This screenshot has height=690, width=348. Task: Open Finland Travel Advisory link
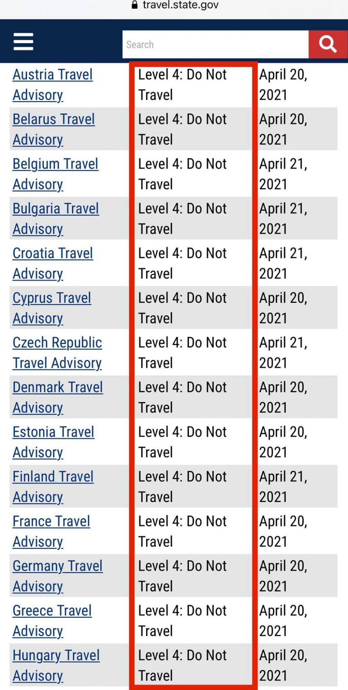point(53,477)
